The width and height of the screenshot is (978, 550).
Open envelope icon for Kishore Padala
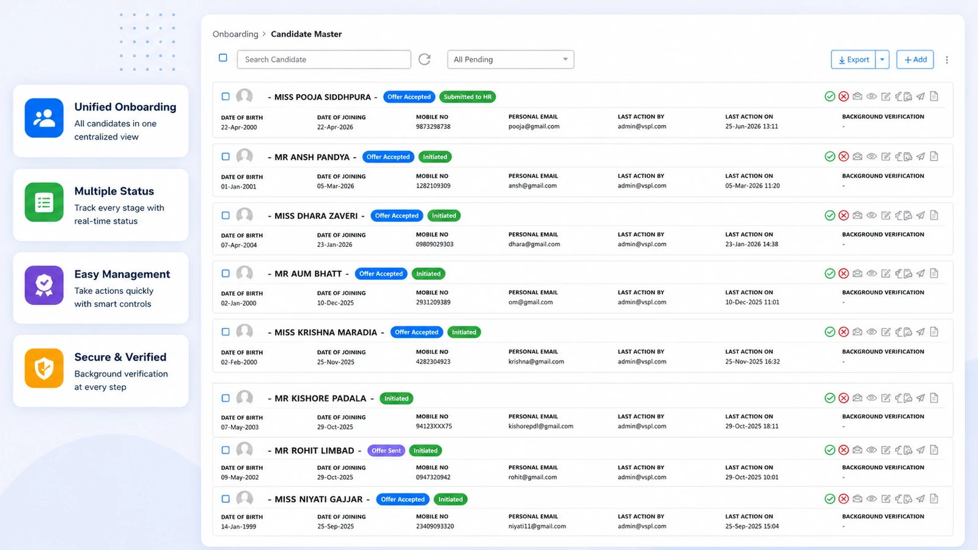tap(858, 398)
